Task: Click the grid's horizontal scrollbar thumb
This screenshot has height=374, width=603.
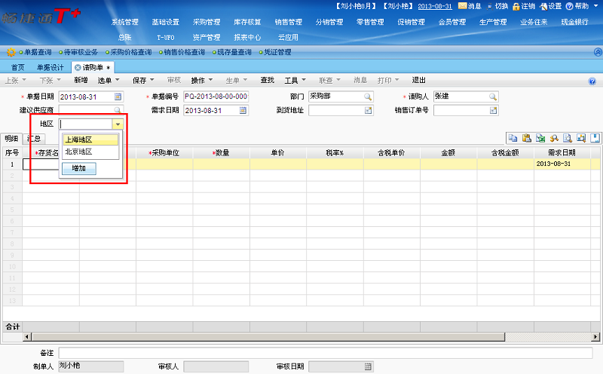Action: tap(268, 337)
